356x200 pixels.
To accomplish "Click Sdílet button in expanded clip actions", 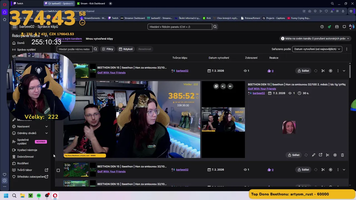I will coord(294,155).
